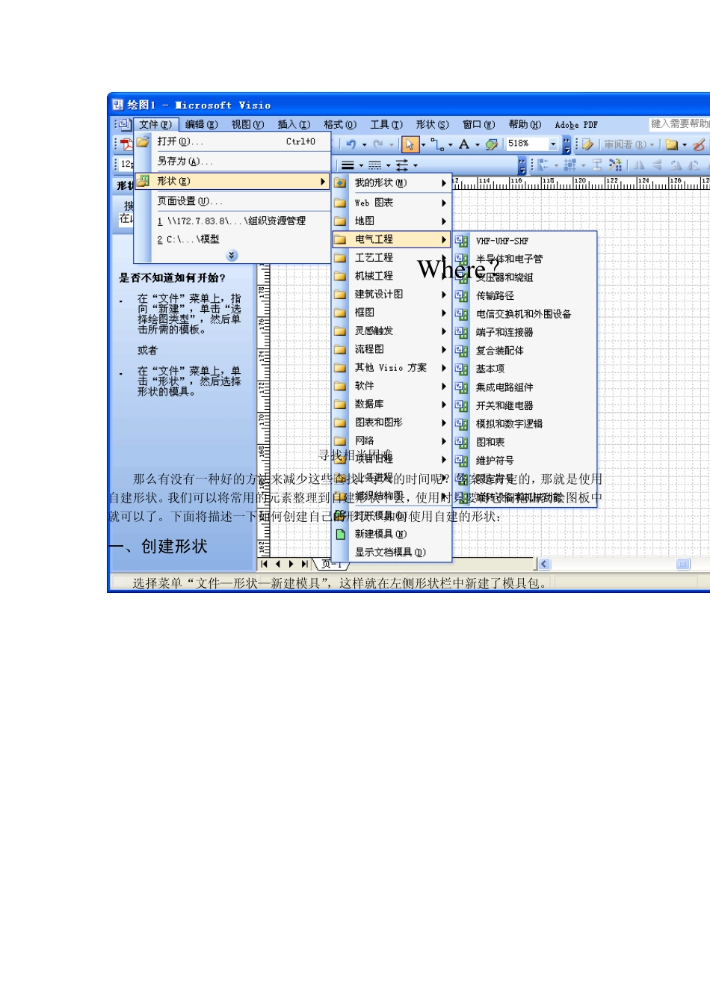Expand 软件 (Software) submenu arrow

(x=444, y=386)
